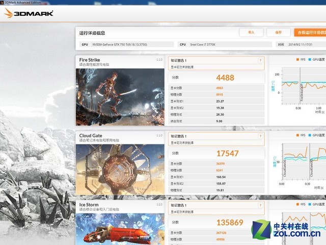This screenshot has height=245, width=326.
Task: Click the 保存 save button
Action: (279, 32)
